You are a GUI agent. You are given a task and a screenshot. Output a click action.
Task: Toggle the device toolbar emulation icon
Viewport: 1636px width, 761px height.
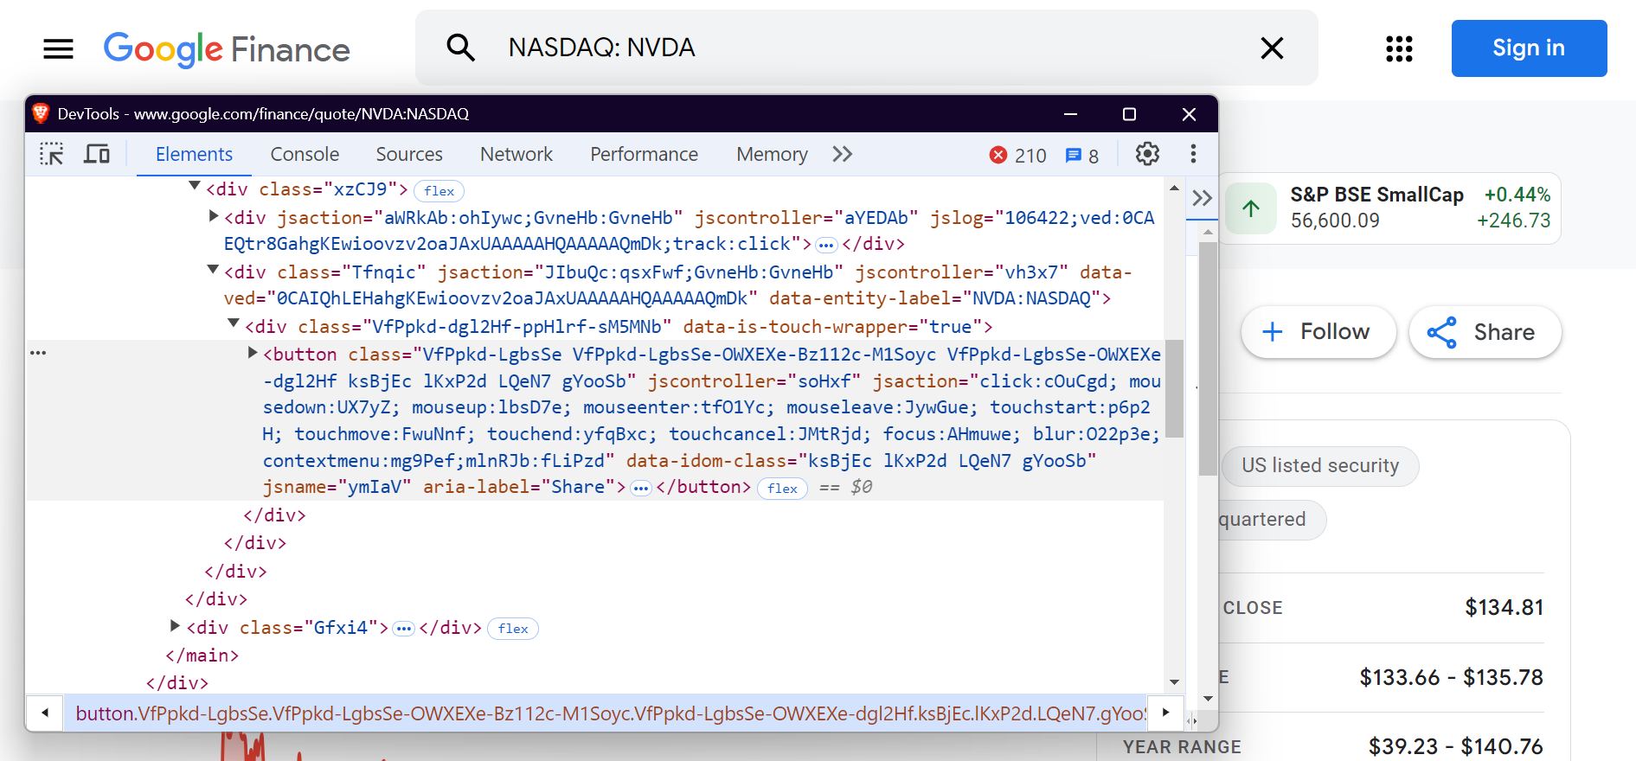pyautogui.click(x=96, y=154)
